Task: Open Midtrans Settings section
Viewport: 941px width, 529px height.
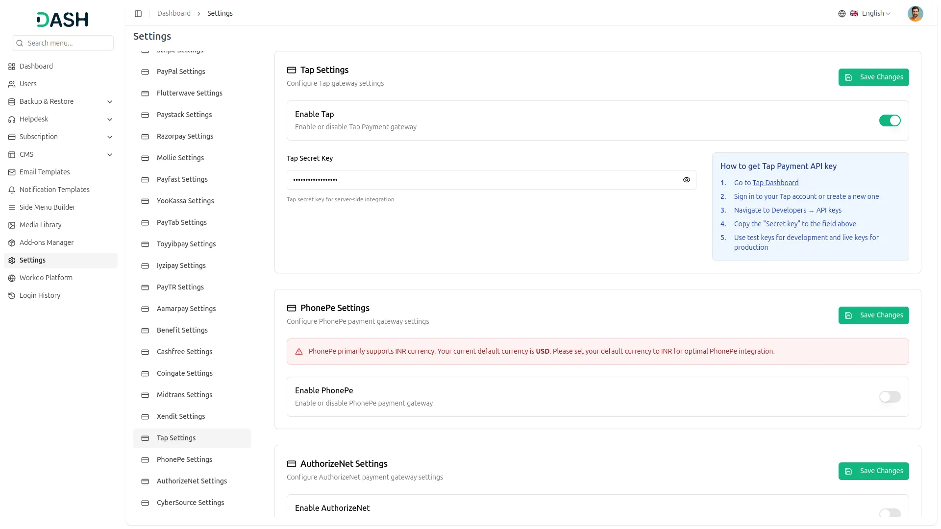Action: (192, 395)
